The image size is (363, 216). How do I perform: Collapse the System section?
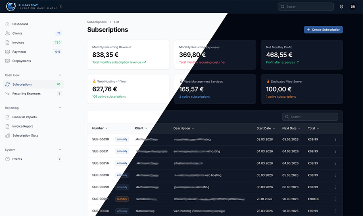[60, 150]
